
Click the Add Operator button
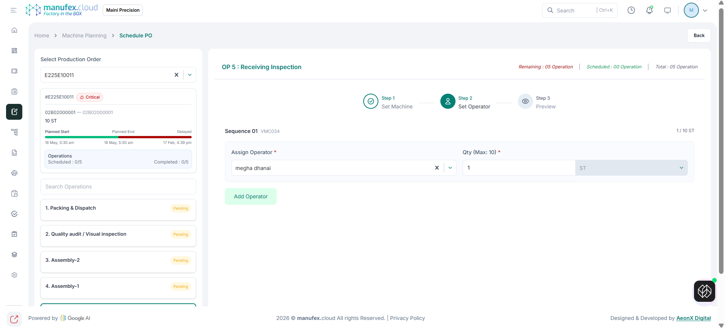click(251, 196)
